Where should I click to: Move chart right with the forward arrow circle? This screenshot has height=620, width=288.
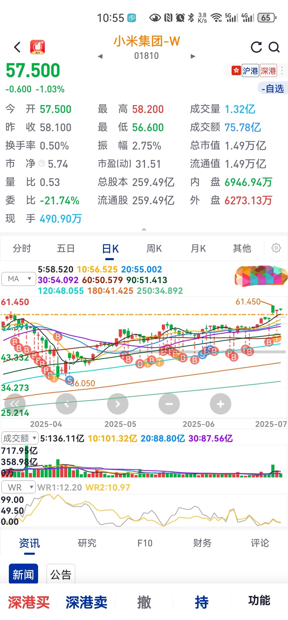(118, 404)
